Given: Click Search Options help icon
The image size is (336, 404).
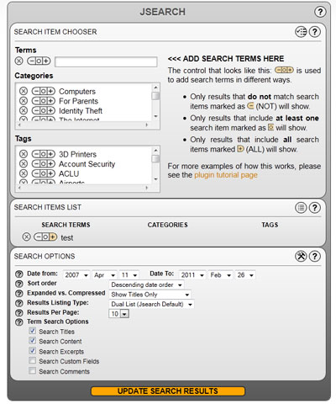Looking at the screenshot, I should (315, 256).
